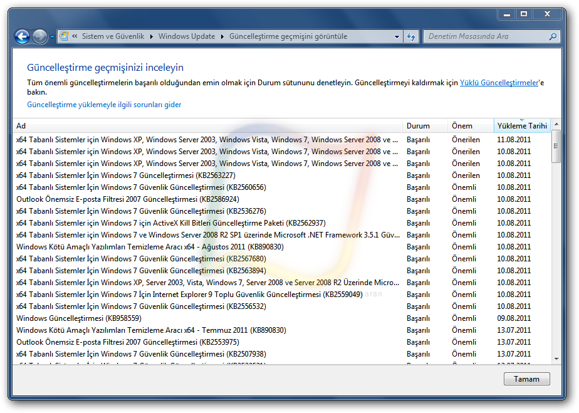
Task: Sort by Yükleme Tarihi column header
Action: click(x=522, y=125)
